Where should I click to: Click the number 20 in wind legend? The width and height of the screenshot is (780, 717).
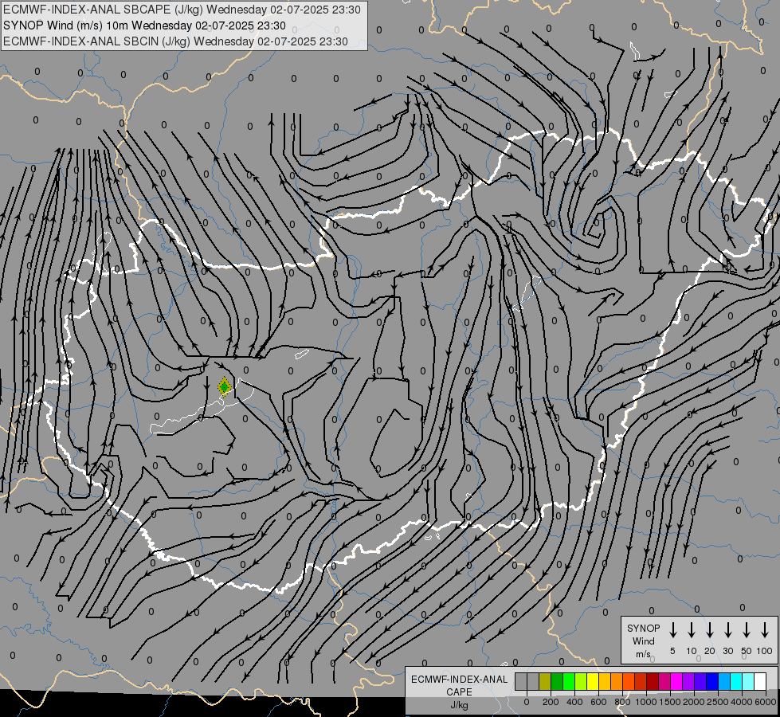tap(709, 651)
